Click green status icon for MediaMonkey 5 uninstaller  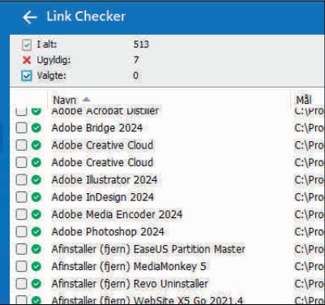point(36,266)
